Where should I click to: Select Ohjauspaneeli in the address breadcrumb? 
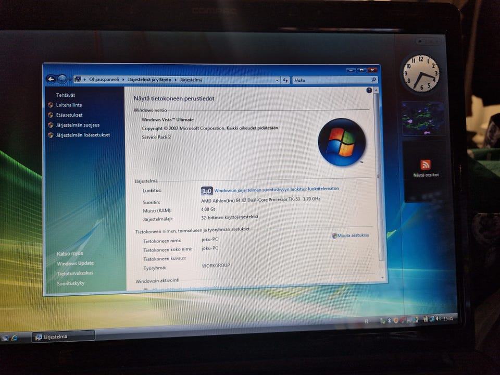(104, 79)
